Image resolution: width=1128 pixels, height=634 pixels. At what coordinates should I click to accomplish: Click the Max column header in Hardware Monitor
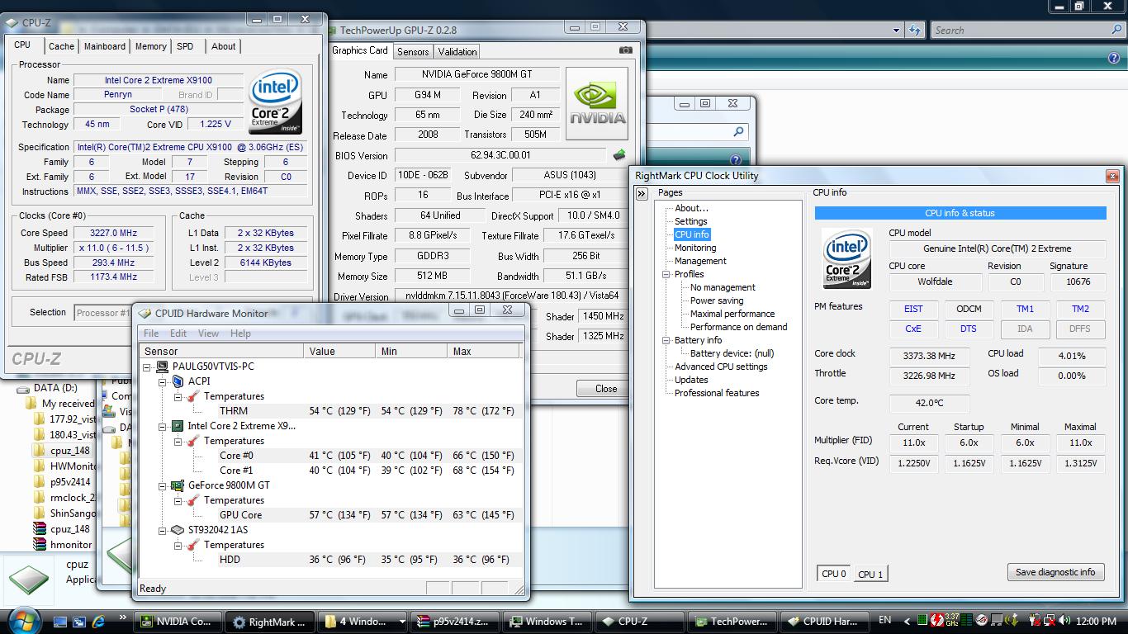pyautogui.click(x=483, y=351)
